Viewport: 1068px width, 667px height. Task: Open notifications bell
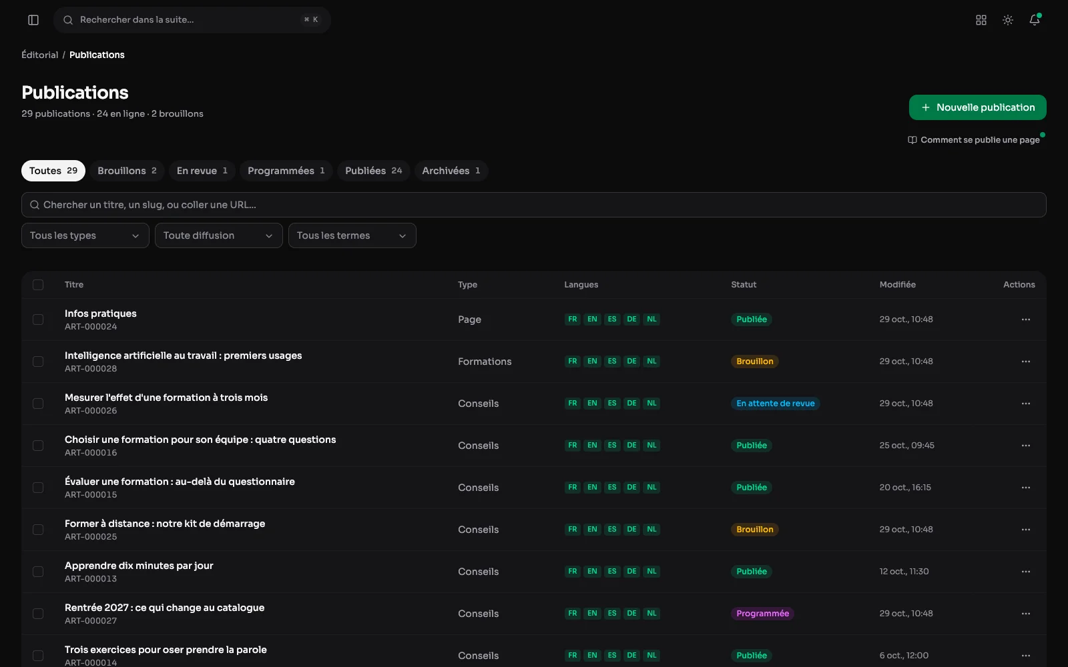(1035, 20)
